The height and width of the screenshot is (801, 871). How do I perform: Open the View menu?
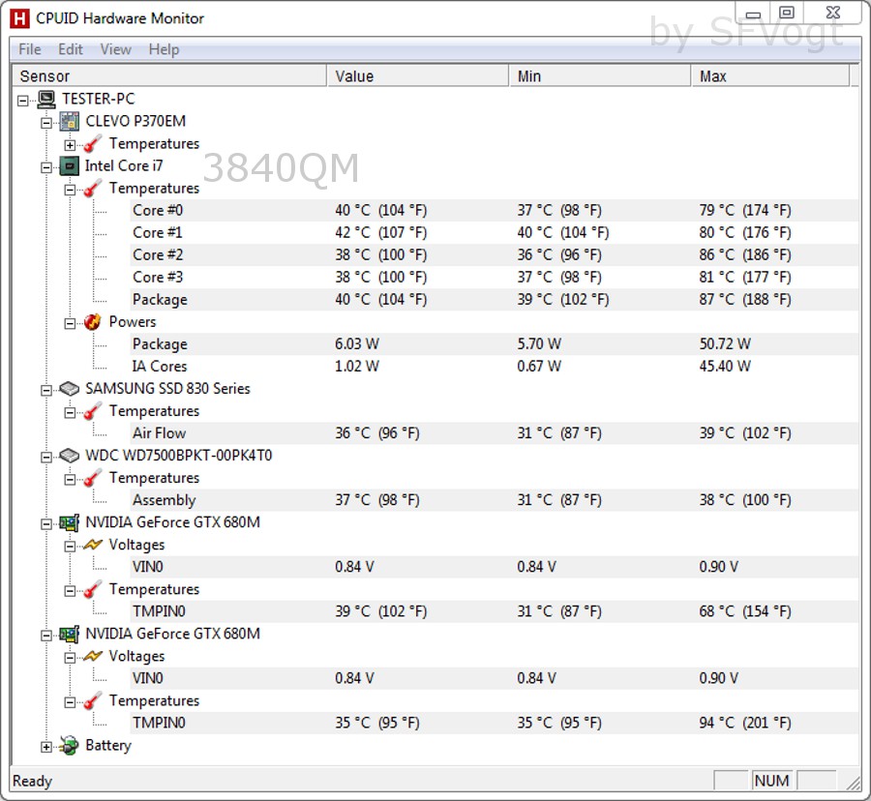pyautogui.click(x=115, y=49)
